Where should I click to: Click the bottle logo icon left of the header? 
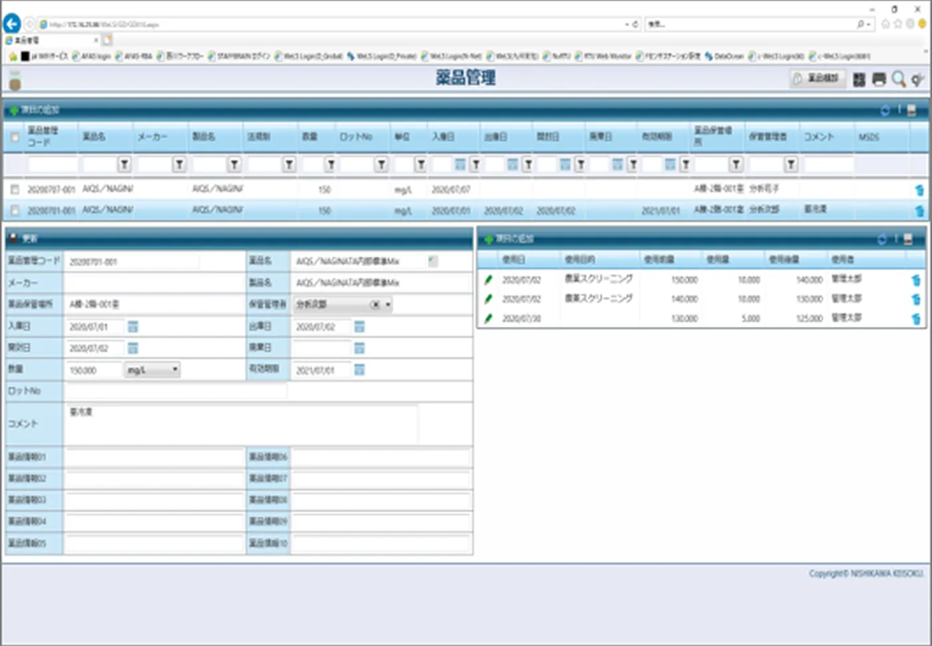(15, 81)
